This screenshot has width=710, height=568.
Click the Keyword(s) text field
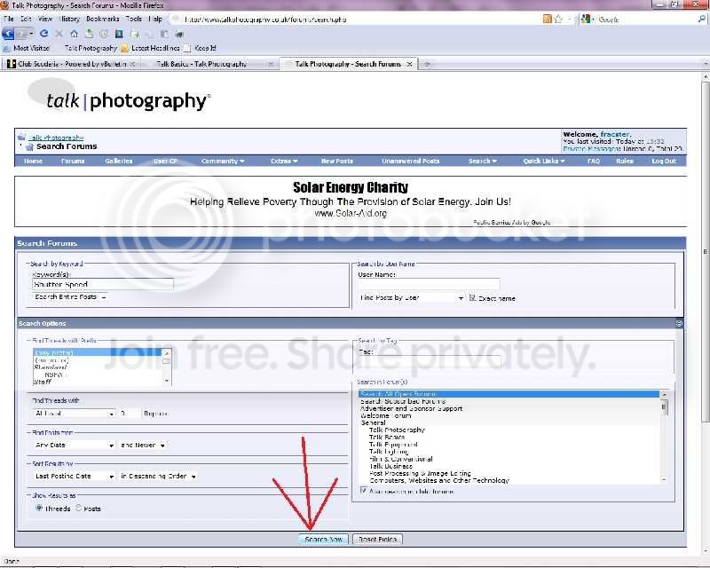[102, 285]
